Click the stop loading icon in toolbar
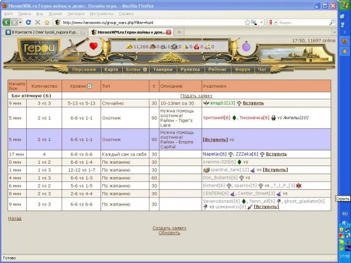This screenshot has width=351, height=263. point(38,22)
